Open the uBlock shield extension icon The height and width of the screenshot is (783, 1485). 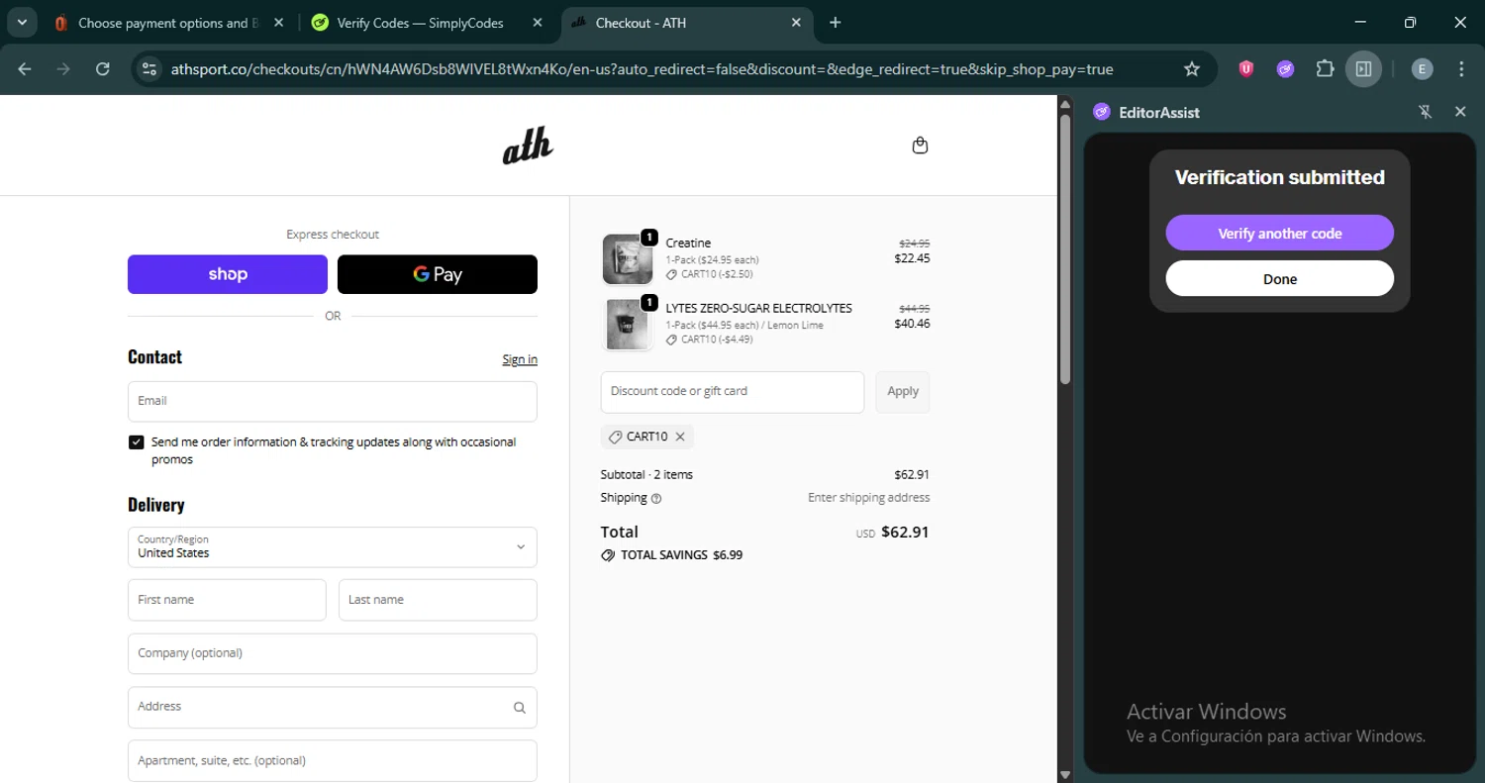(1246, 69)
